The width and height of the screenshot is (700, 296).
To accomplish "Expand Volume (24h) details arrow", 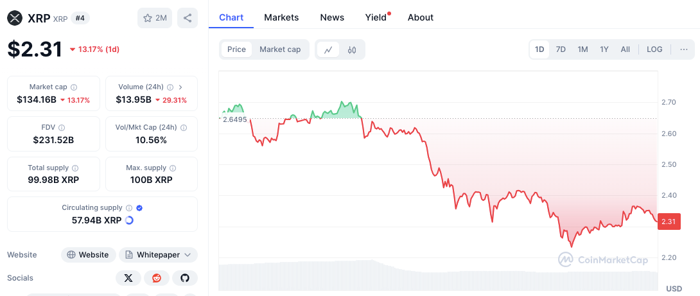I will pos(180,87).
